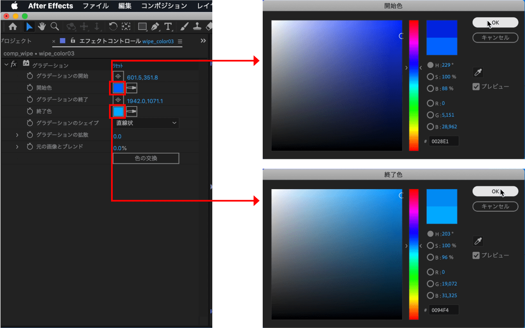Select the H radio button in 終了色 dialog
The height and width of the screenshot is (328, 525).
click(x=430, y=234)
